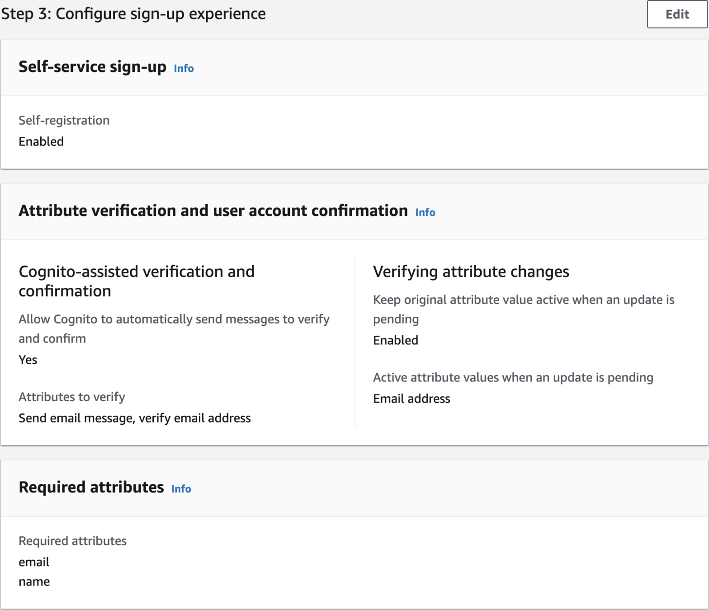Click the Step 3 Configure sign-up experience title
The width and height of the screenshot is (709, 610).
pyautogui.click(x=133, y=14)
